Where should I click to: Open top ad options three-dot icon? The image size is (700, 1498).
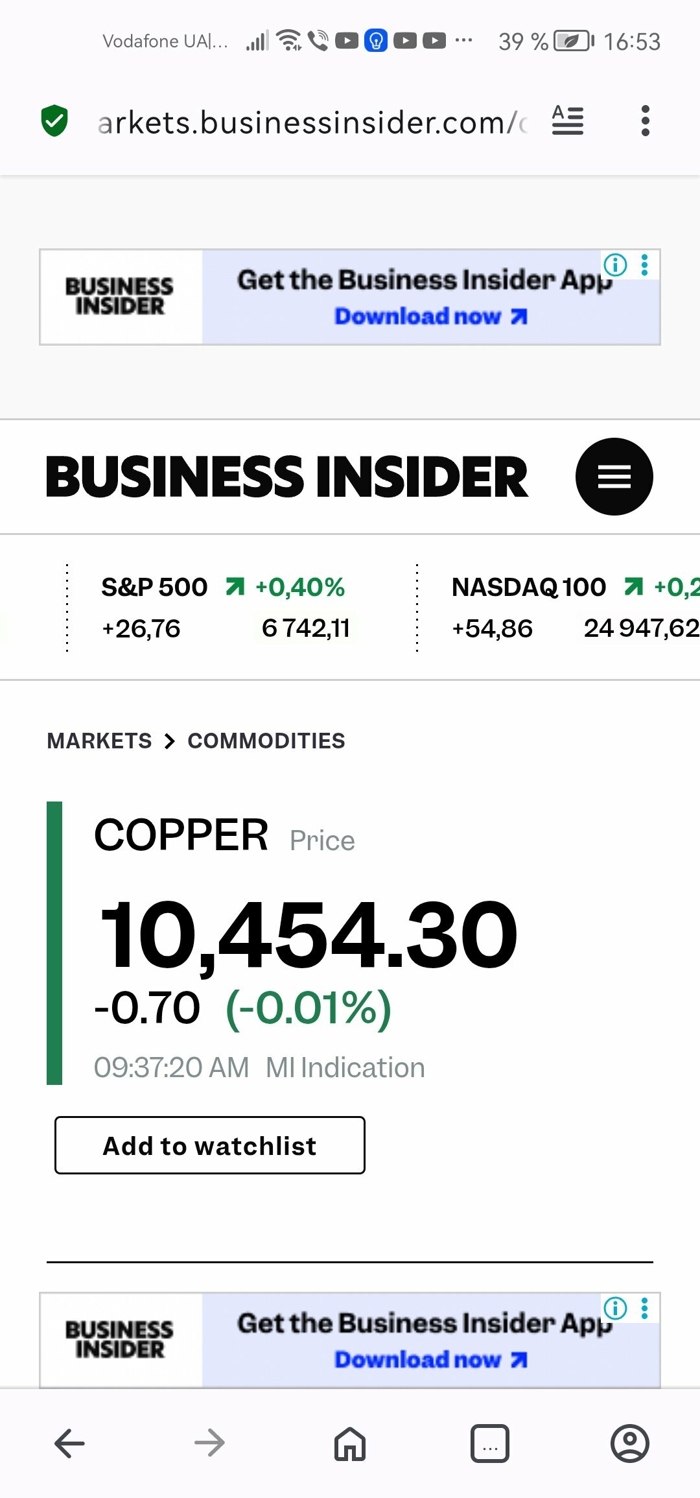(644, 265)
